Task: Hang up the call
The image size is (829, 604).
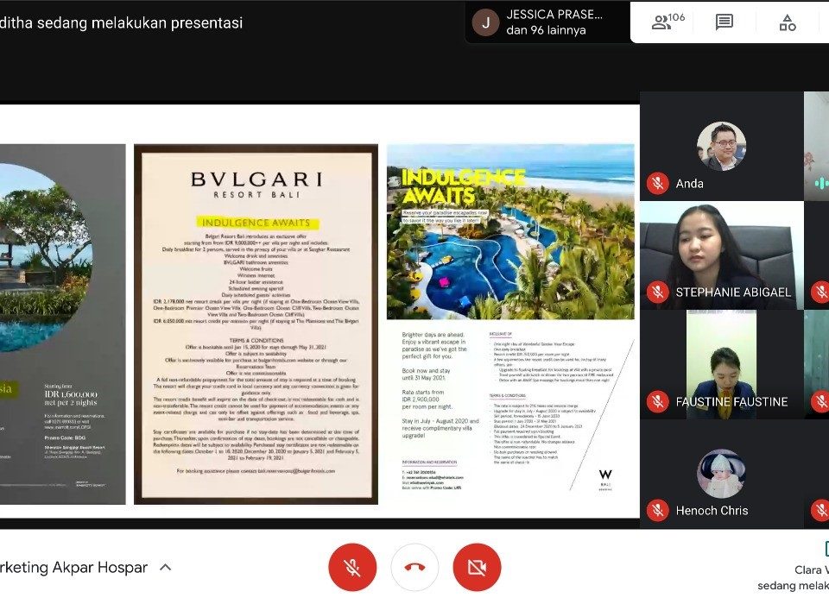Action: tap(414, 567)
